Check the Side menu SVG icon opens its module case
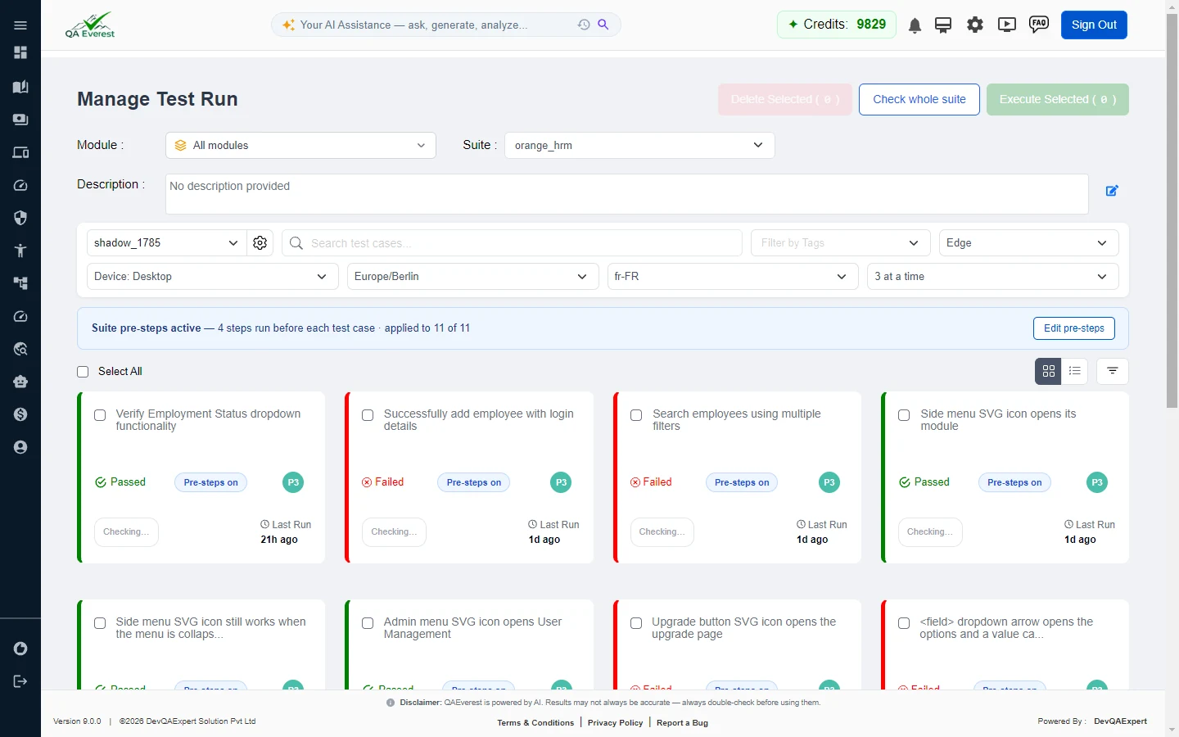Image resolution: width=1179 pixels, height=737 pixels. tap(904, 415)
